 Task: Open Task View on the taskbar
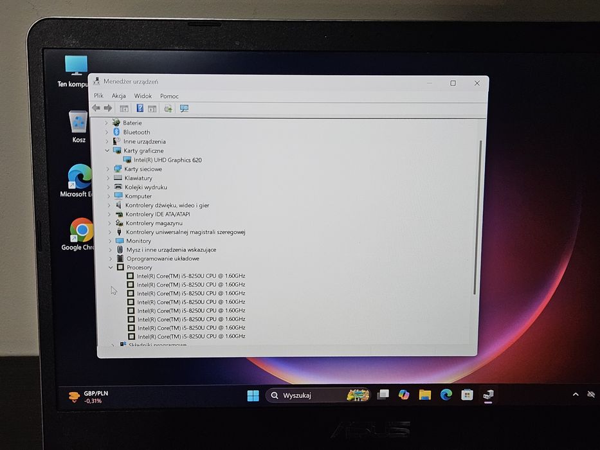[x=383, y=395]
